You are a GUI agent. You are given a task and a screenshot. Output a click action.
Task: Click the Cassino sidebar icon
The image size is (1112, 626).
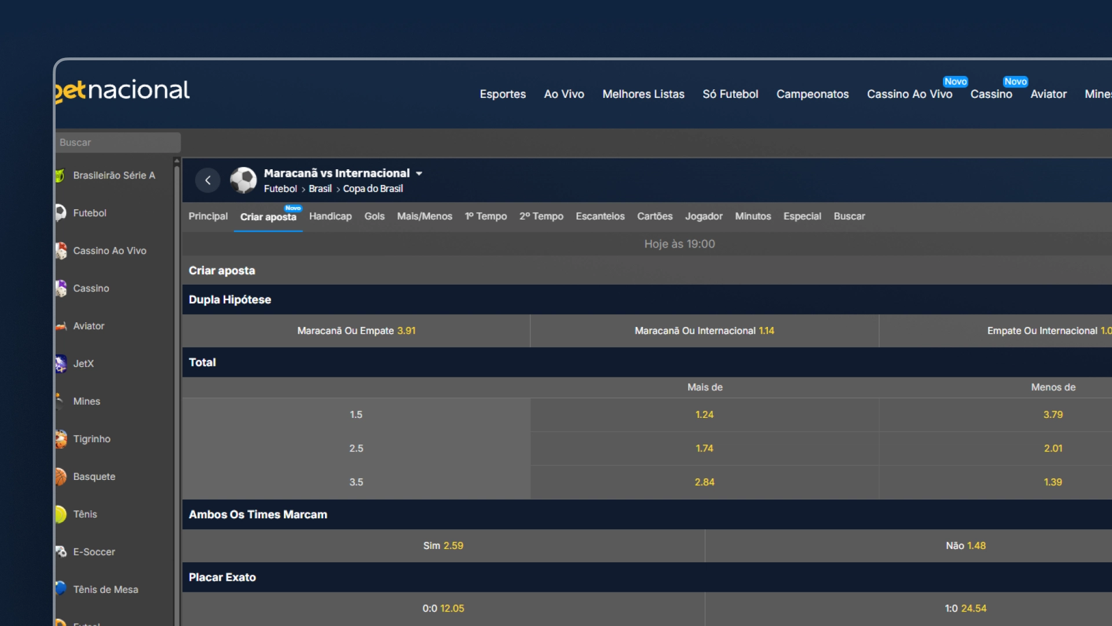(x=61, y=288)
